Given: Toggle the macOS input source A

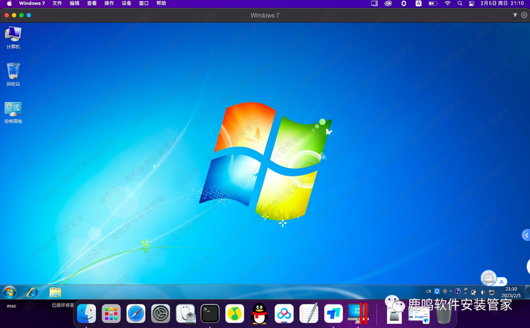Looking at the screenshot, I should click(418, 3).
